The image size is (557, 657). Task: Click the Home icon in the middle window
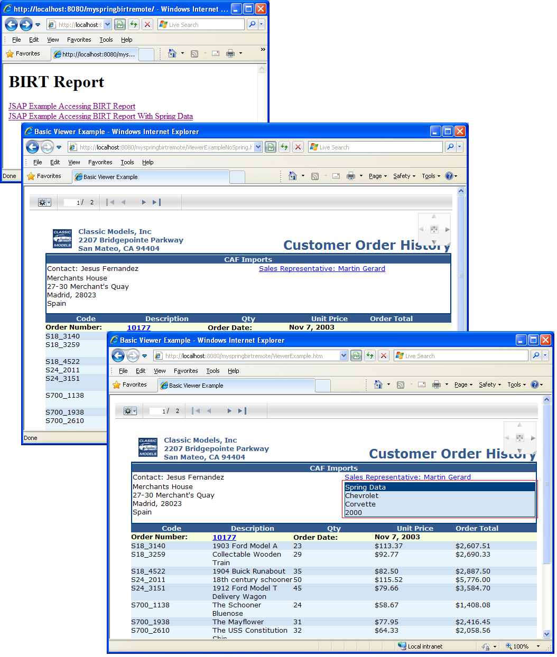pyautogui.click(x=293, y=176)
